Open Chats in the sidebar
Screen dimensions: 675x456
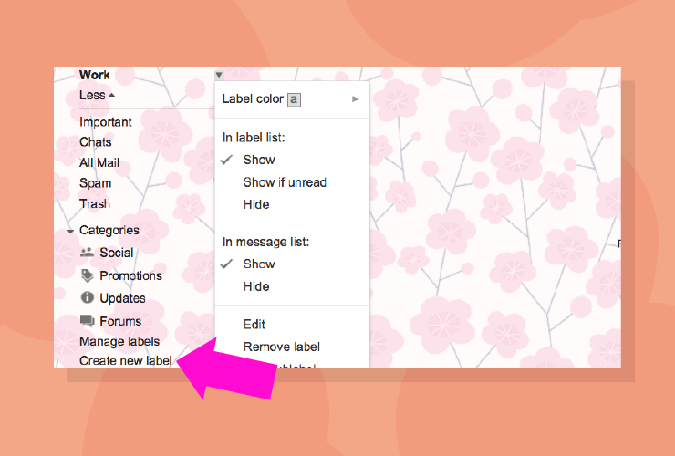click(x=95, y=142)
